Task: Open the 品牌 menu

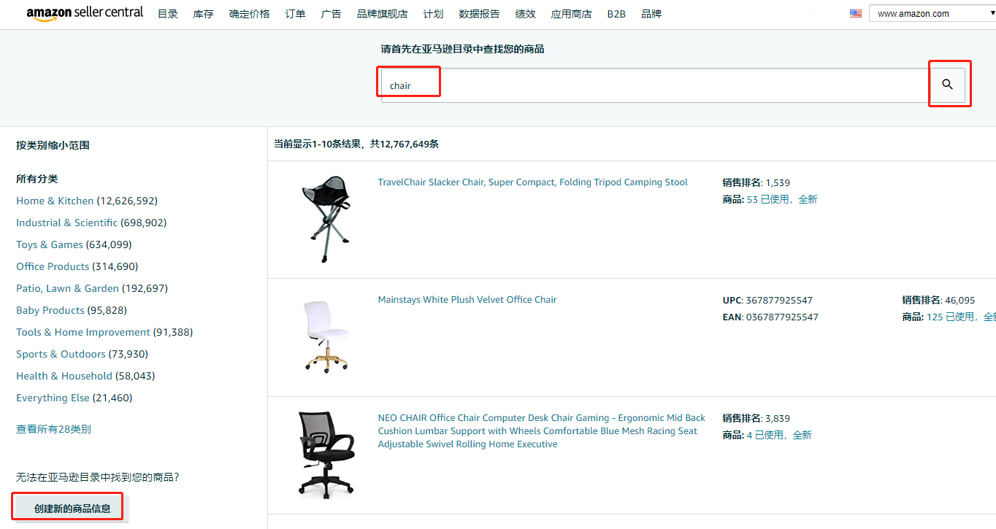Action: [651, 14]
